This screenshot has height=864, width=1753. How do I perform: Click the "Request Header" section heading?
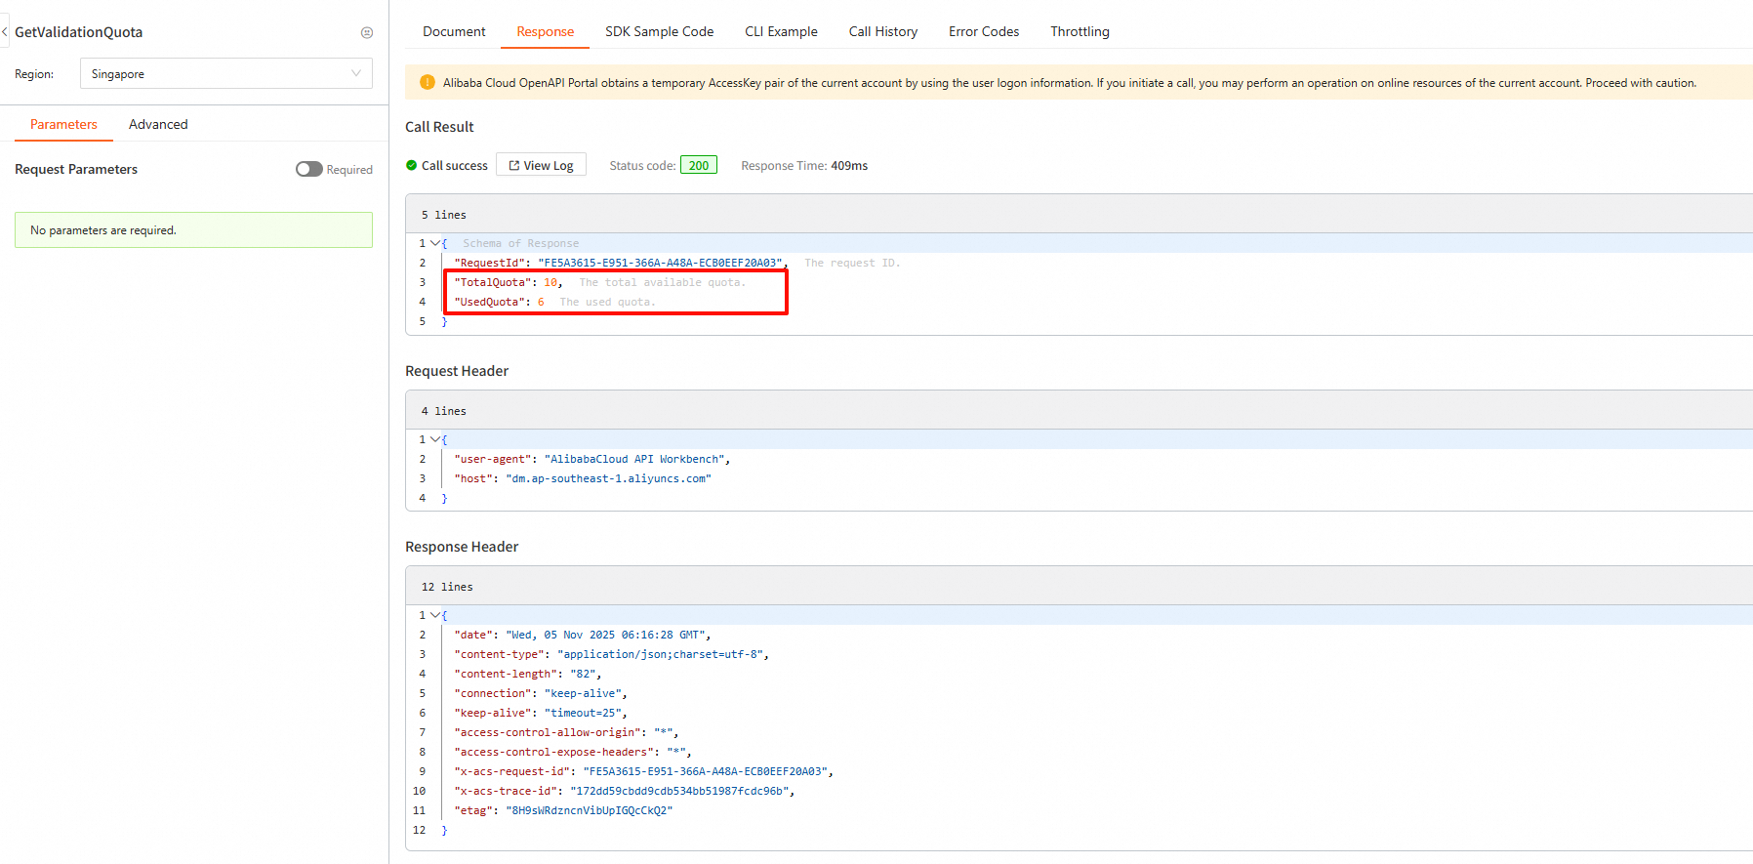(457, 371)
